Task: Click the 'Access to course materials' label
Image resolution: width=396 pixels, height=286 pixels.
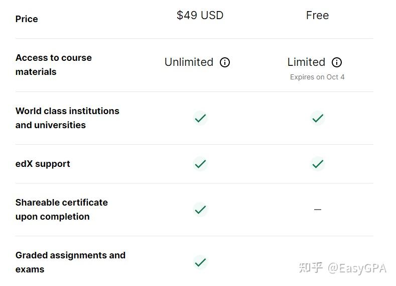Action: pyautogui.click(x=53, y=65)
